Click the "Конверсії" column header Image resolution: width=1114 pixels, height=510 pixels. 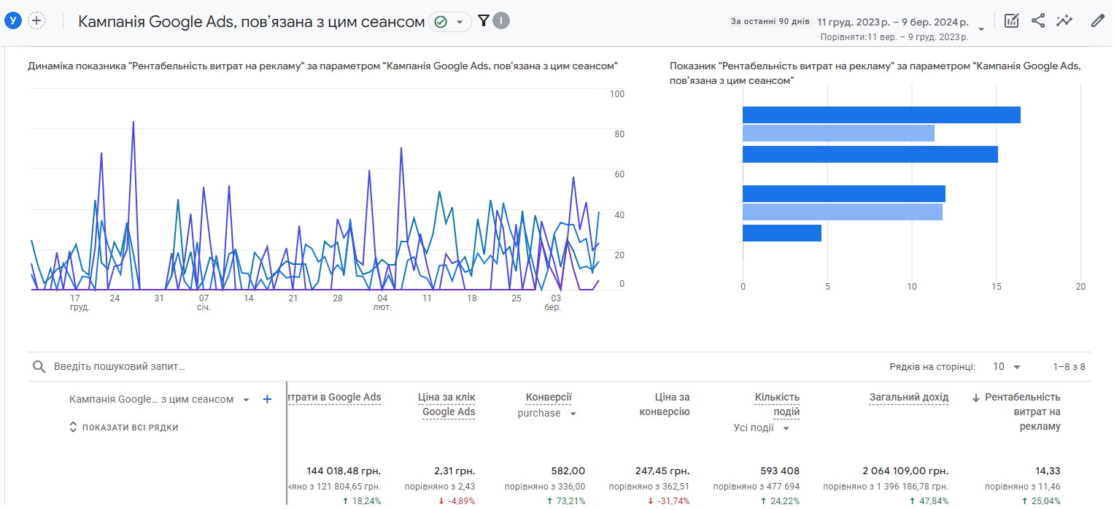point(549,398)
